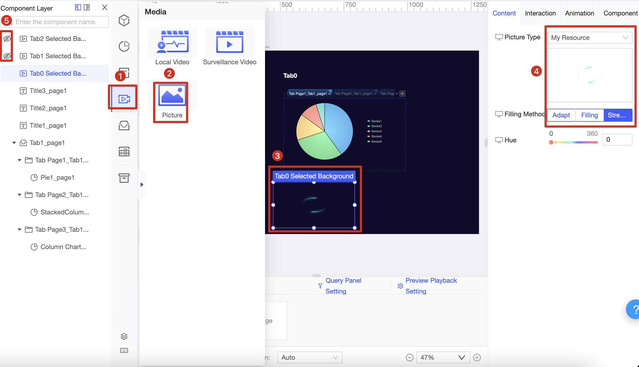
Task: Switch to the Animation tab
Action: 579,13
